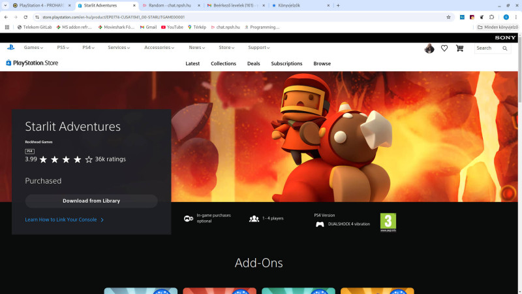Viewport: 522px width, 294px height.
Task: Expand the Support menu
Action: (x=258, y=47)
